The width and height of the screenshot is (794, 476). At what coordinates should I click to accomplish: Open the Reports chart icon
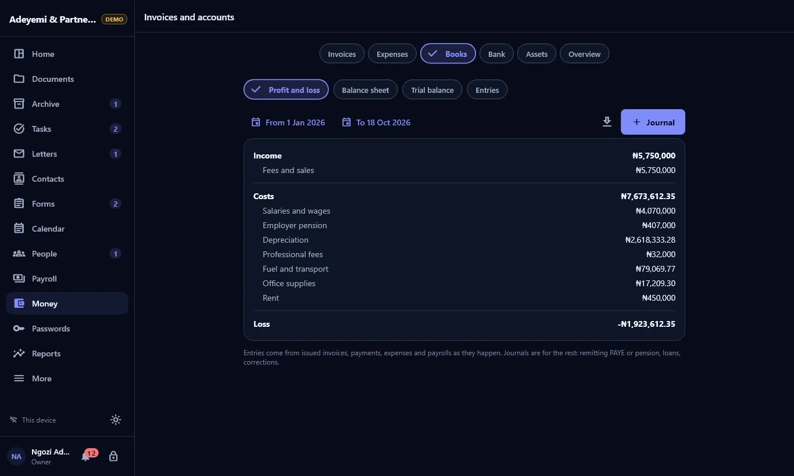[x=19, y=354]
